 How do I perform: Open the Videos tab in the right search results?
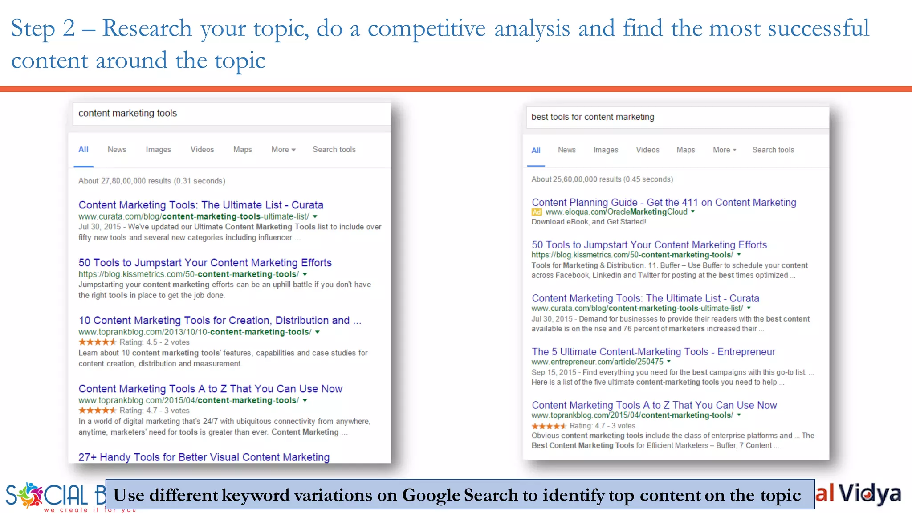coord(647,150)
